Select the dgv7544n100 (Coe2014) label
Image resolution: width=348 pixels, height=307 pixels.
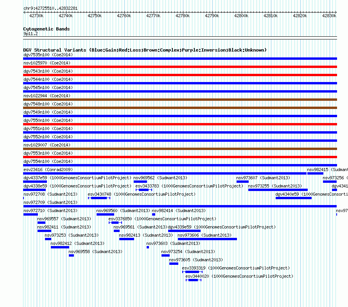[48, 79]
